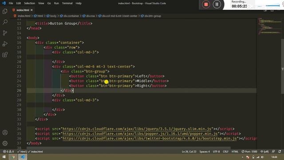This screenshot has width=284, height=160.
Task: Open the jquery.slim.min.js script URL
Action: point(137,129)
